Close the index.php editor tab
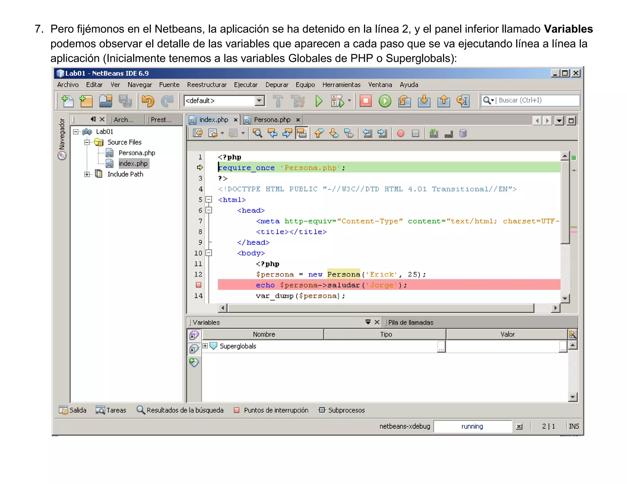This screenshot has width=627, height=484. [x=235, y=120]
